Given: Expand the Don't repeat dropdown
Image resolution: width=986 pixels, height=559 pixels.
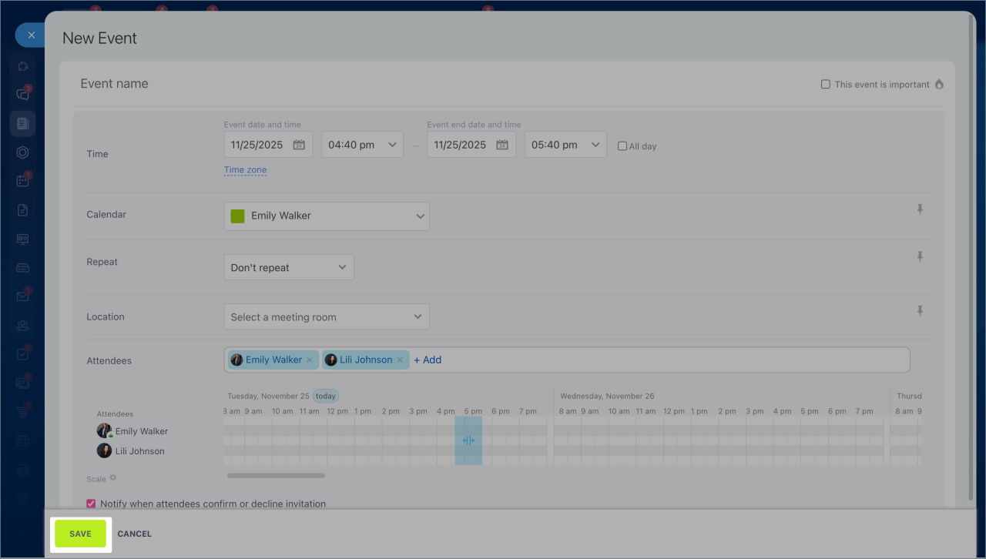Looking at the screenshot, I should (x=289, y=268).
